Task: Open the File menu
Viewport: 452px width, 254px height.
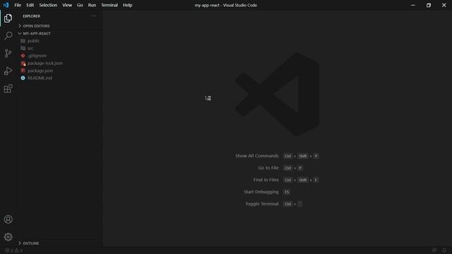Action: point(18,5)
